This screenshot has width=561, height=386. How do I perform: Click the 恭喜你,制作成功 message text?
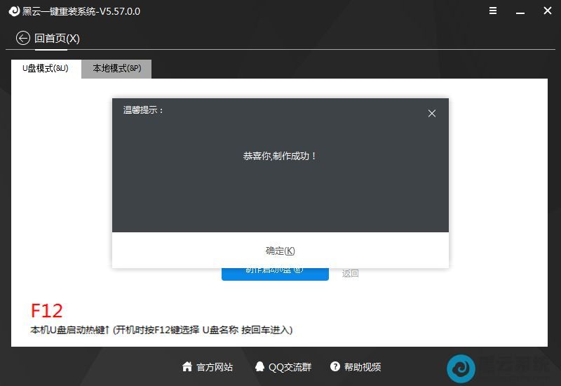pos(280,156)
